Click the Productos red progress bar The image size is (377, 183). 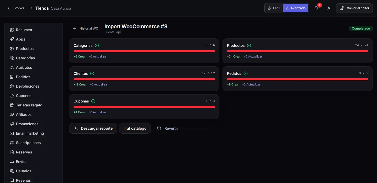(x=298, y=51)
